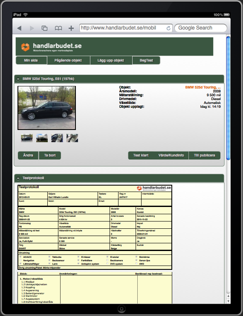Screen dimensions: 243x316
Task: Collapse the Testprotokoll section
Action: 18,178
